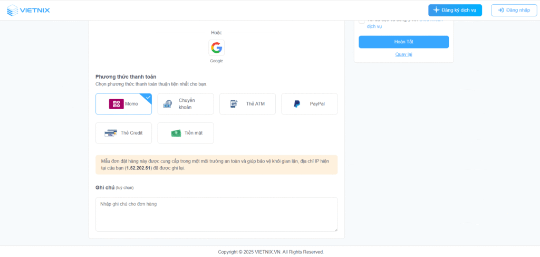Choose the Thẻ ATM payment option
The image size is (540, 257).
click(247, 104)
